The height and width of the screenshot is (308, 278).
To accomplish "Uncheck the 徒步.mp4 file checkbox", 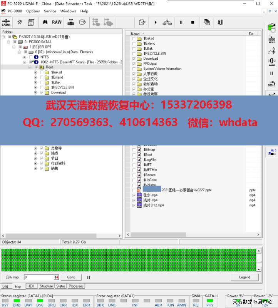I will click(x=134, y=195).
